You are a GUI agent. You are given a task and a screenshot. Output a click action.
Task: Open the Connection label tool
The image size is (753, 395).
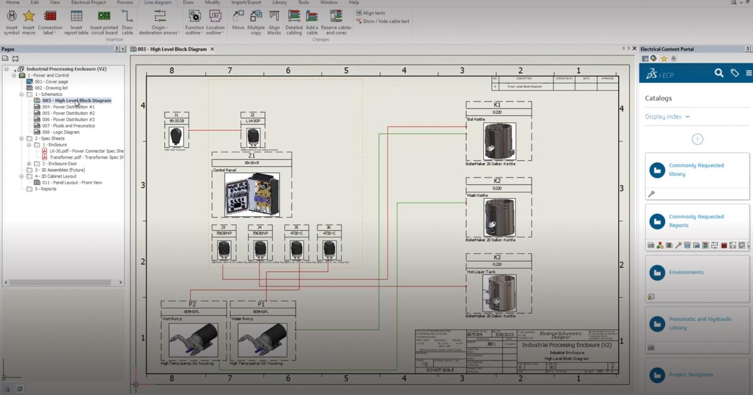click(x=50, y=22)
